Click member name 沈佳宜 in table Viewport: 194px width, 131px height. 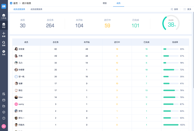point(21,49)
